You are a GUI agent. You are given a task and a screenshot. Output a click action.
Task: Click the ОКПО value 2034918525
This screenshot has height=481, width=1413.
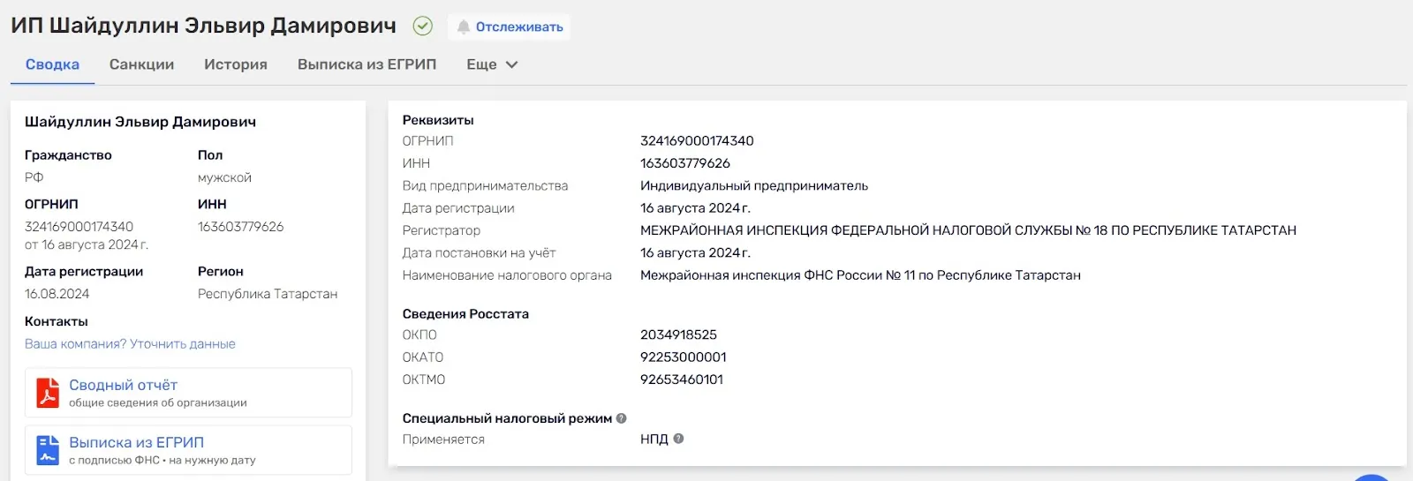tap(678, 334)
